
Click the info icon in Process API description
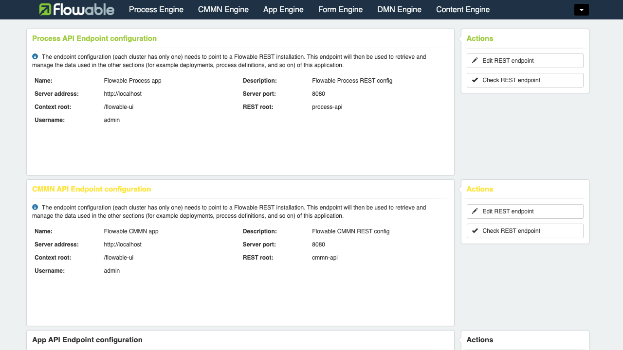coord(35,56)
